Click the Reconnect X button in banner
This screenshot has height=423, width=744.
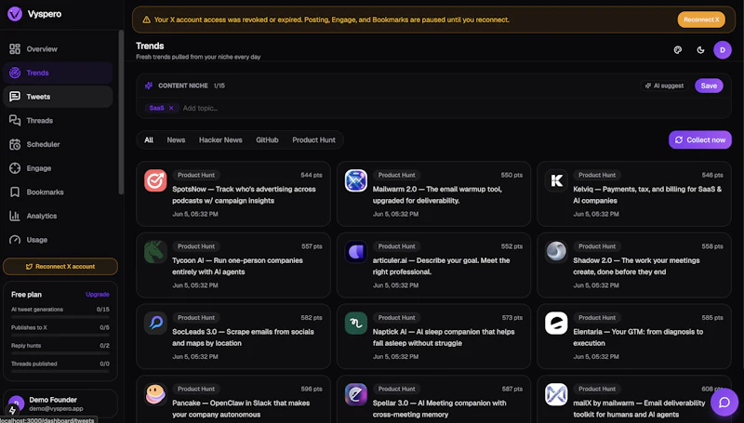pyautogui.click(x=701, y=20)
